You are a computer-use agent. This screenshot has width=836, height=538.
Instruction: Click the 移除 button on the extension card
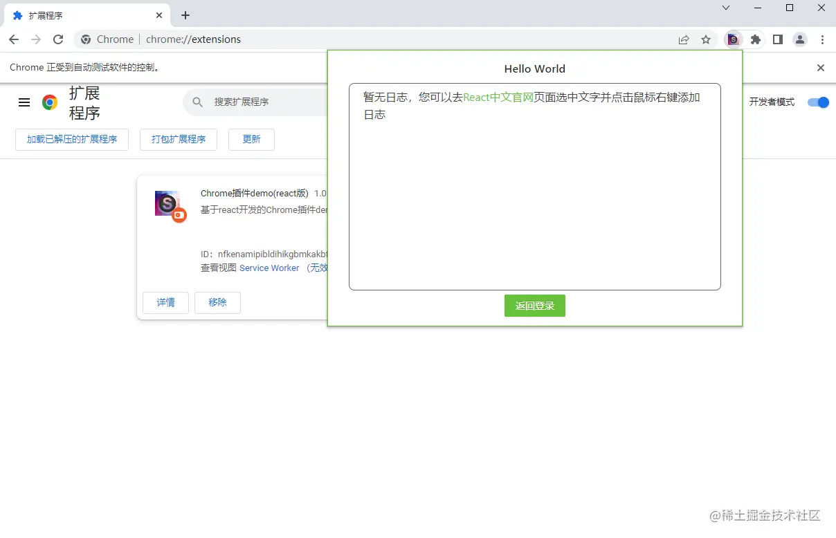(217, 302)
